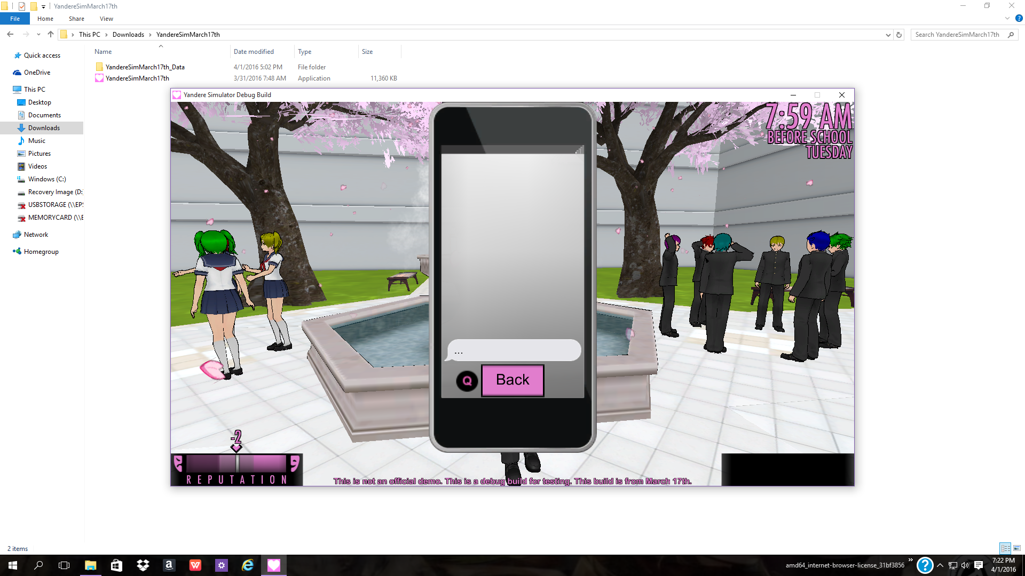Click the phone's '...' message bubble
1025x576 pixels.
[x=514, y=350]
